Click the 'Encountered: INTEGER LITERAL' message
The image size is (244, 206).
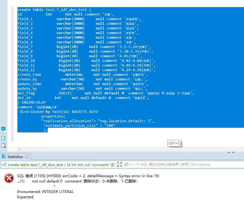tap(45, 192)
